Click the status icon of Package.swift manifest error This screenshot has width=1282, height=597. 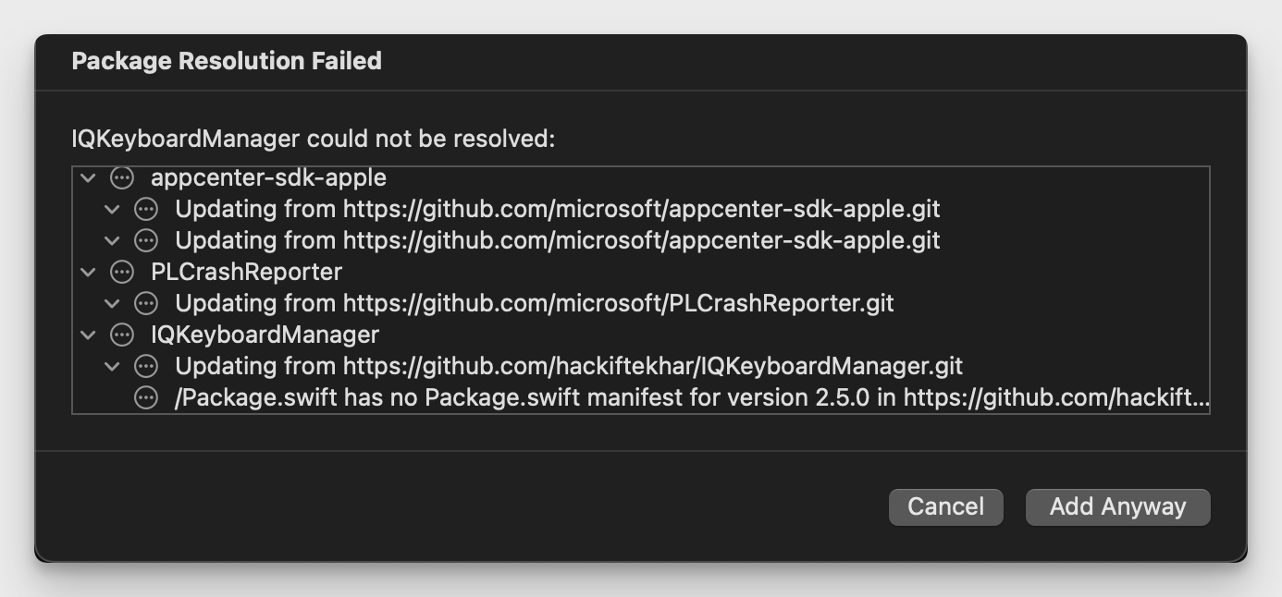tap(146, 397)
